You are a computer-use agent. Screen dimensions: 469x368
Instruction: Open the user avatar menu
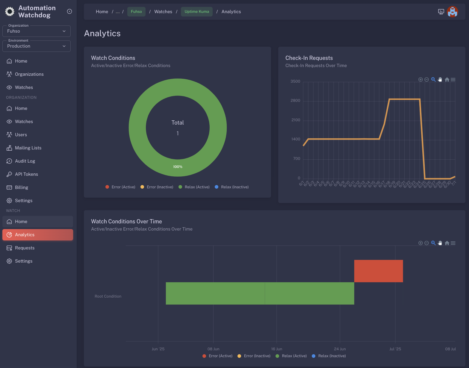[x=452, y=12]
